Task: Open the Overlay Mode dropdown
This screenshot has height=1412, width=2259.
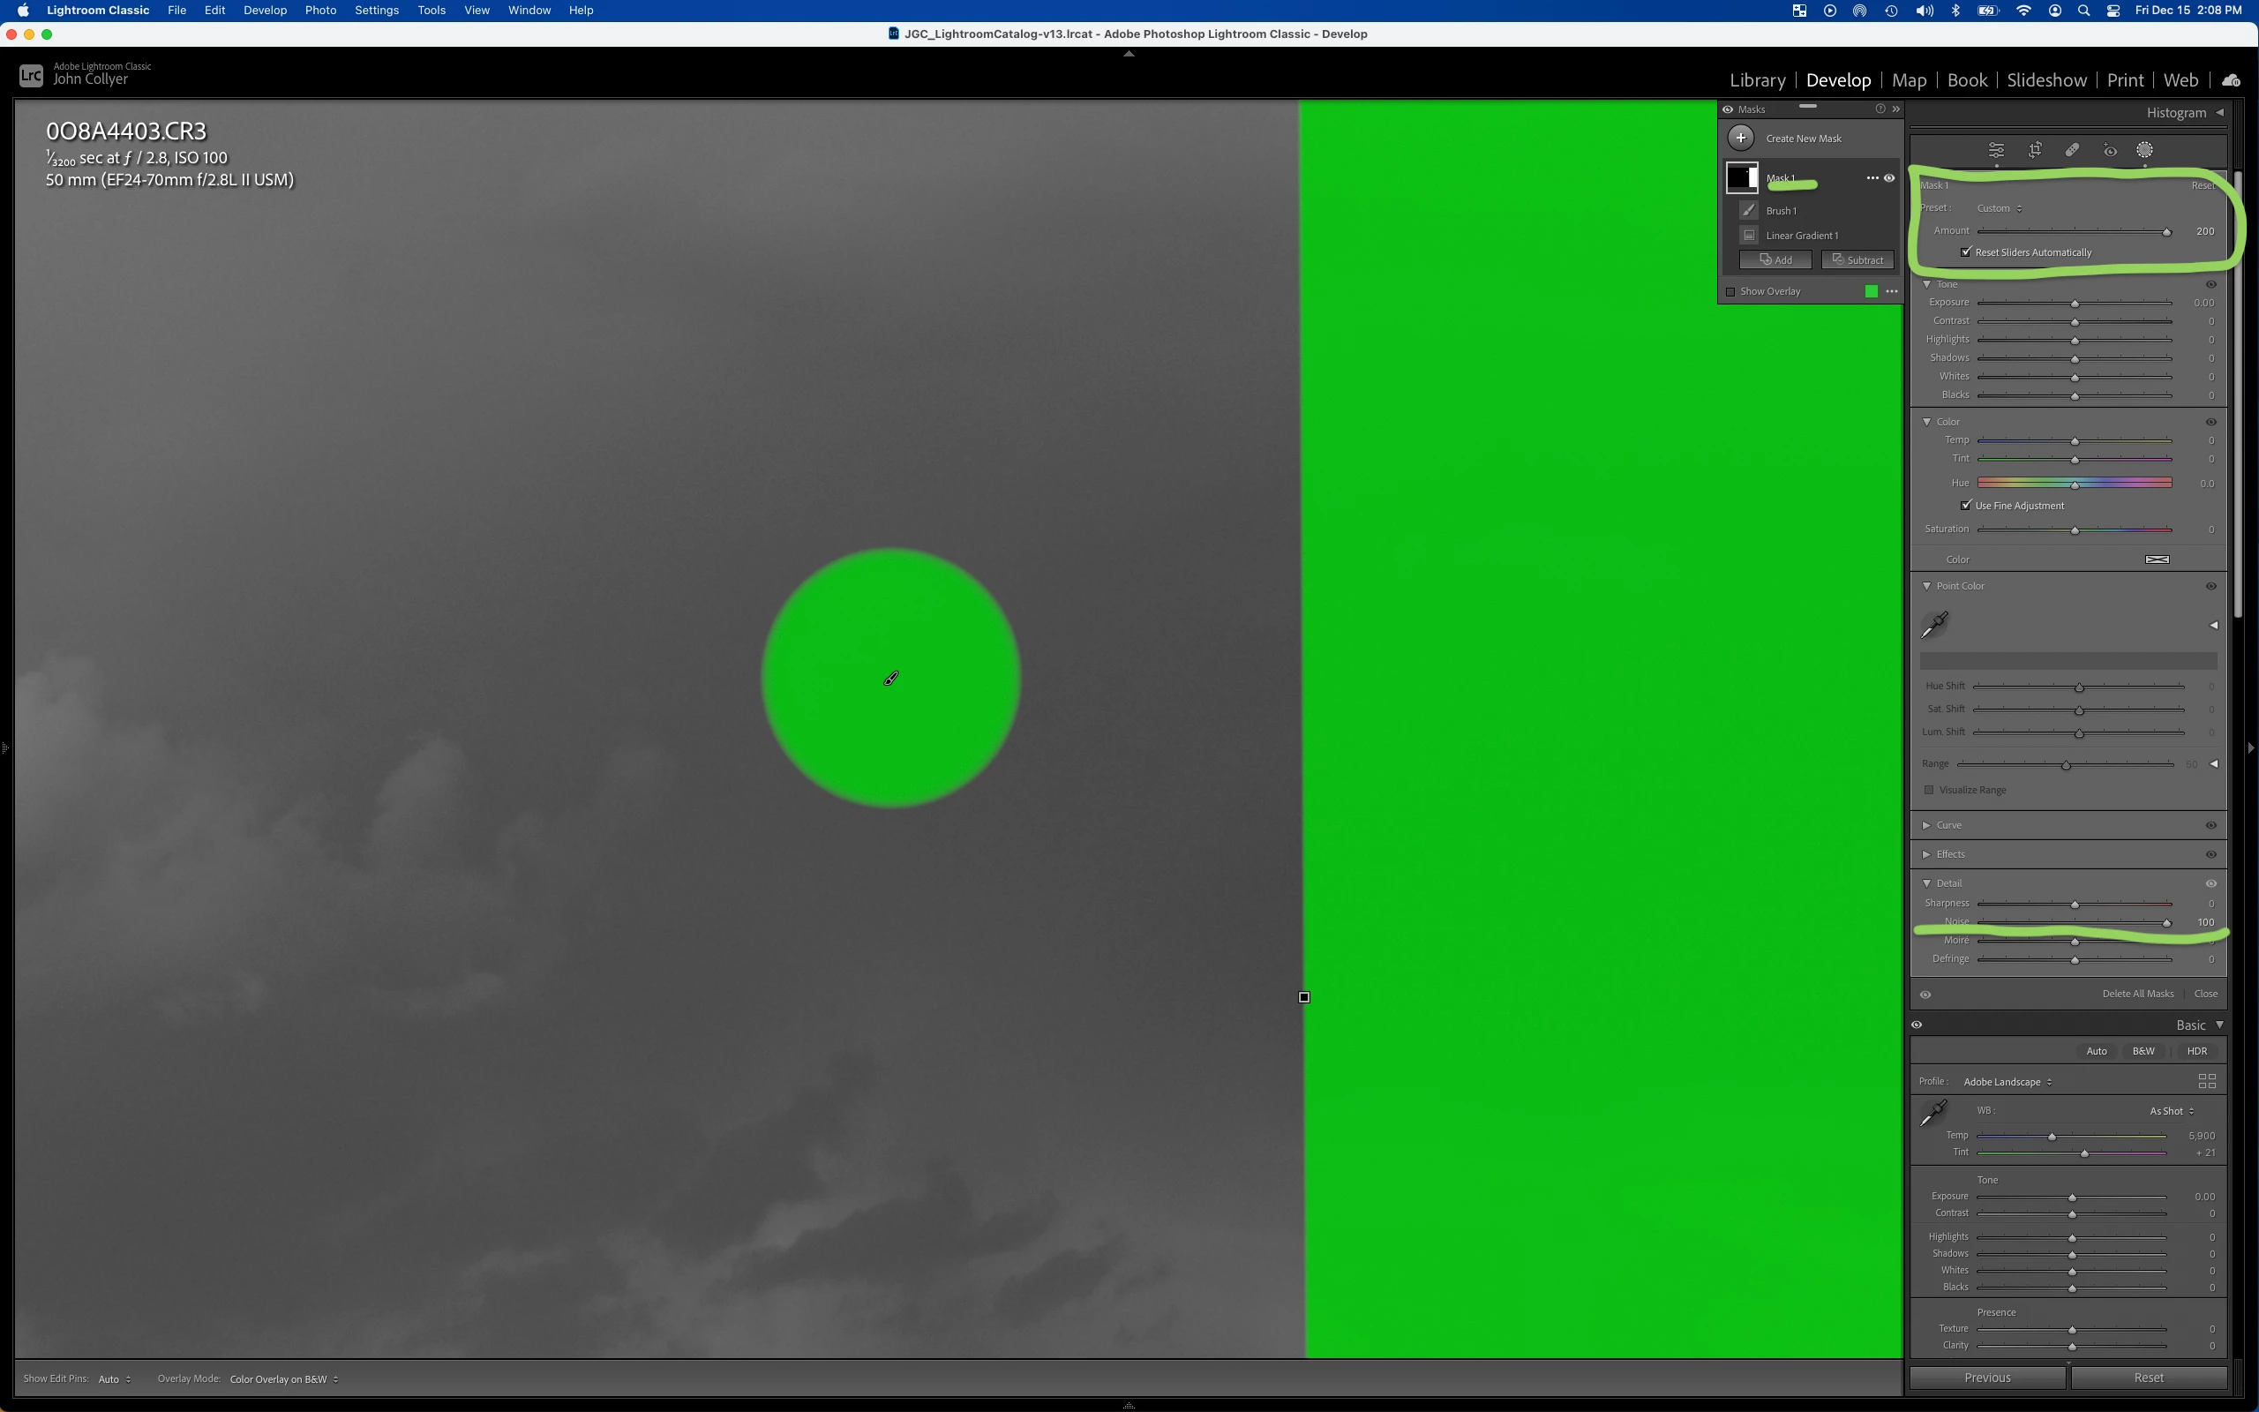Action: tap(284, 1379)
